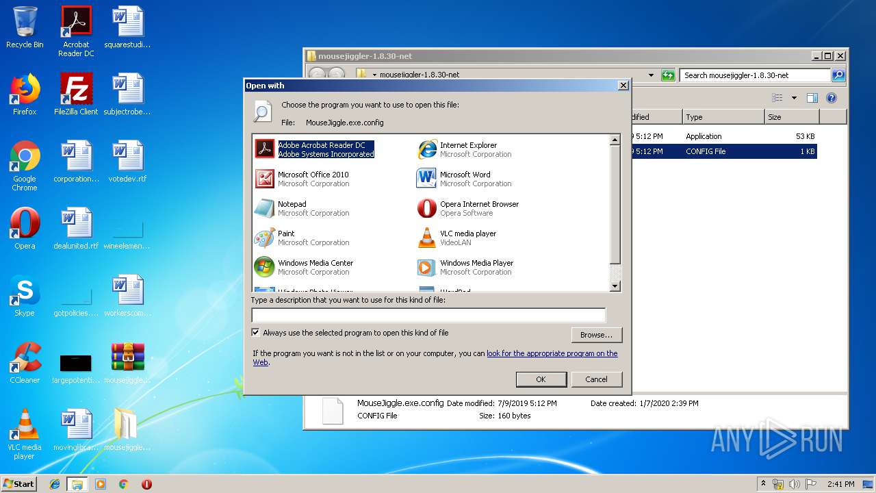876x493 pixels.
Task: Close the Open with dialog
Action: point(623,86)
